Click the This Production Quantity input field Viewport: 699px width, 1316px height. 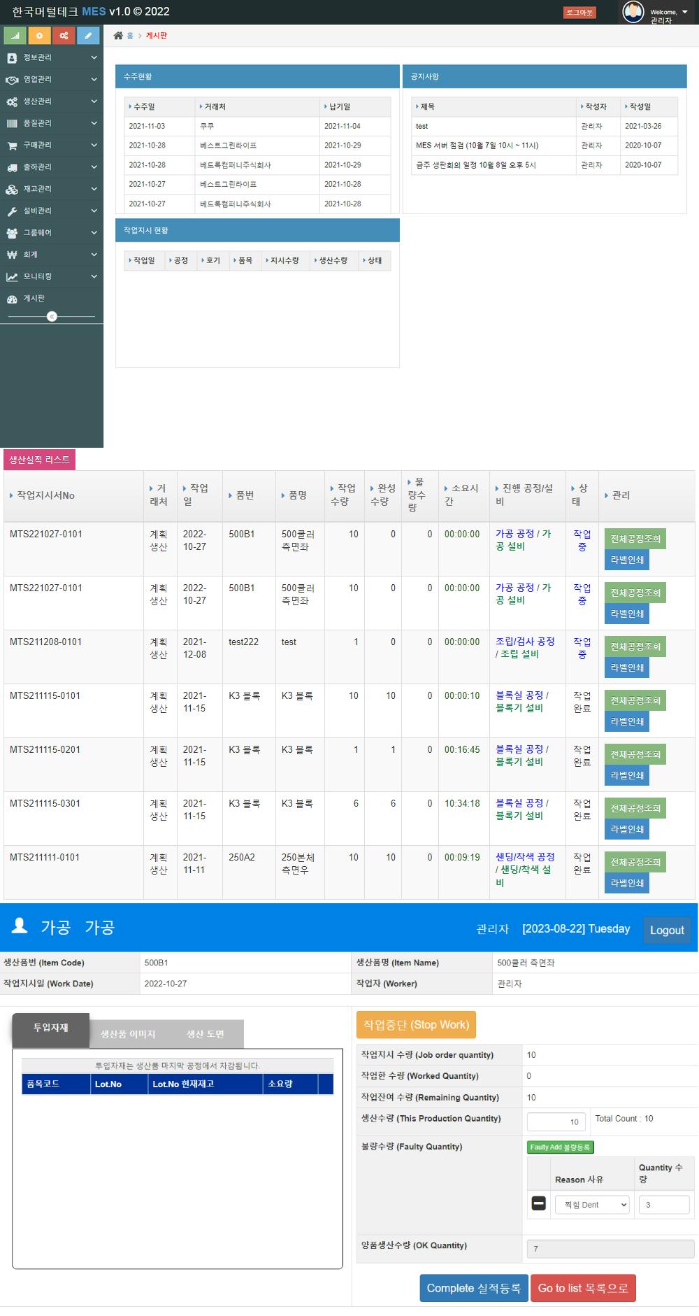point(556,1122)
